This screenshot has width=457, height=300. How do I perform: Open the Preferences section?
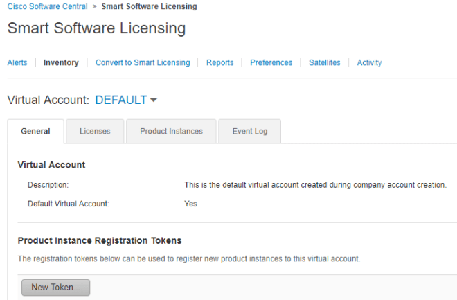(271, 62)
